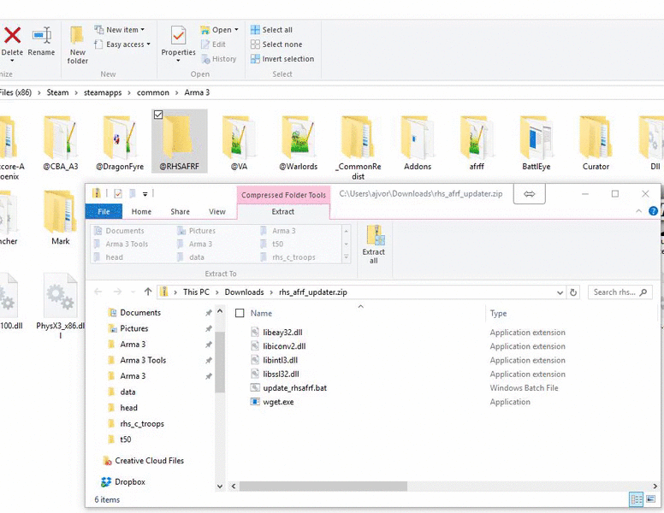Collapse the ribbon with chevron arrow

[x=638, y=211]
